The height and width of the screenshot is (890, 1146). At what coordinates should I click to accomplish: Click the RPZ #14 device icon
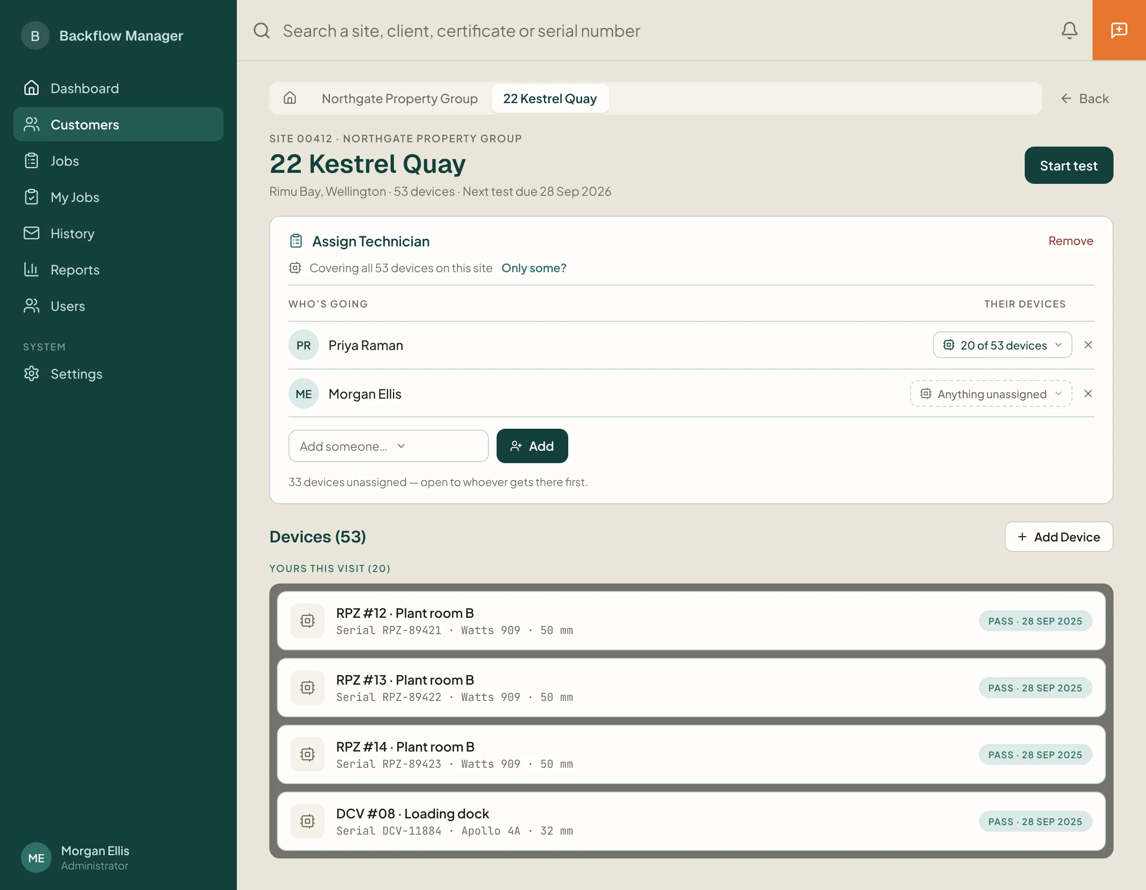308,754
